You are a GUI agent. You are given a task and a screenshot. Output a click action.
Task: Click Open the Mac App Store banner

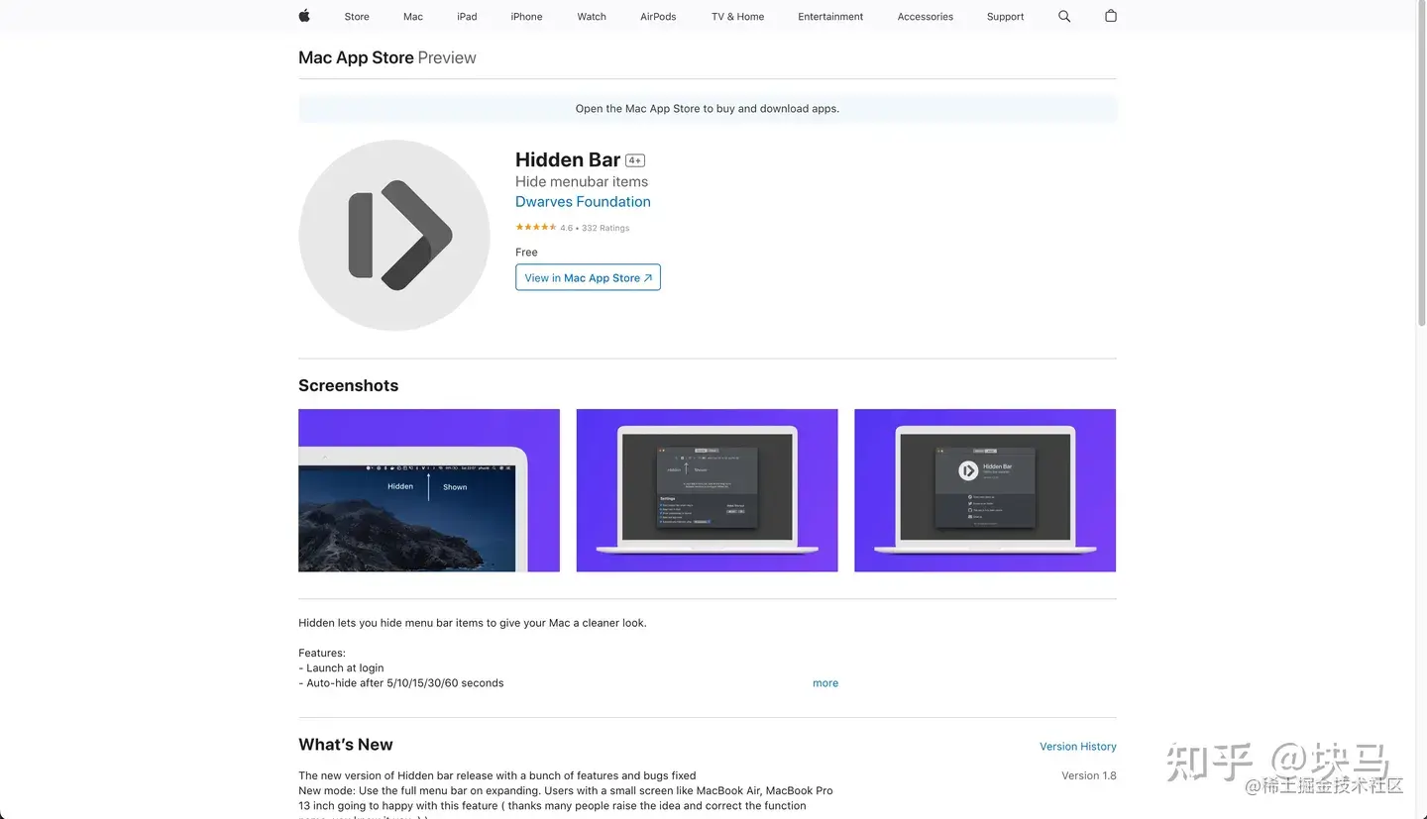708,109
